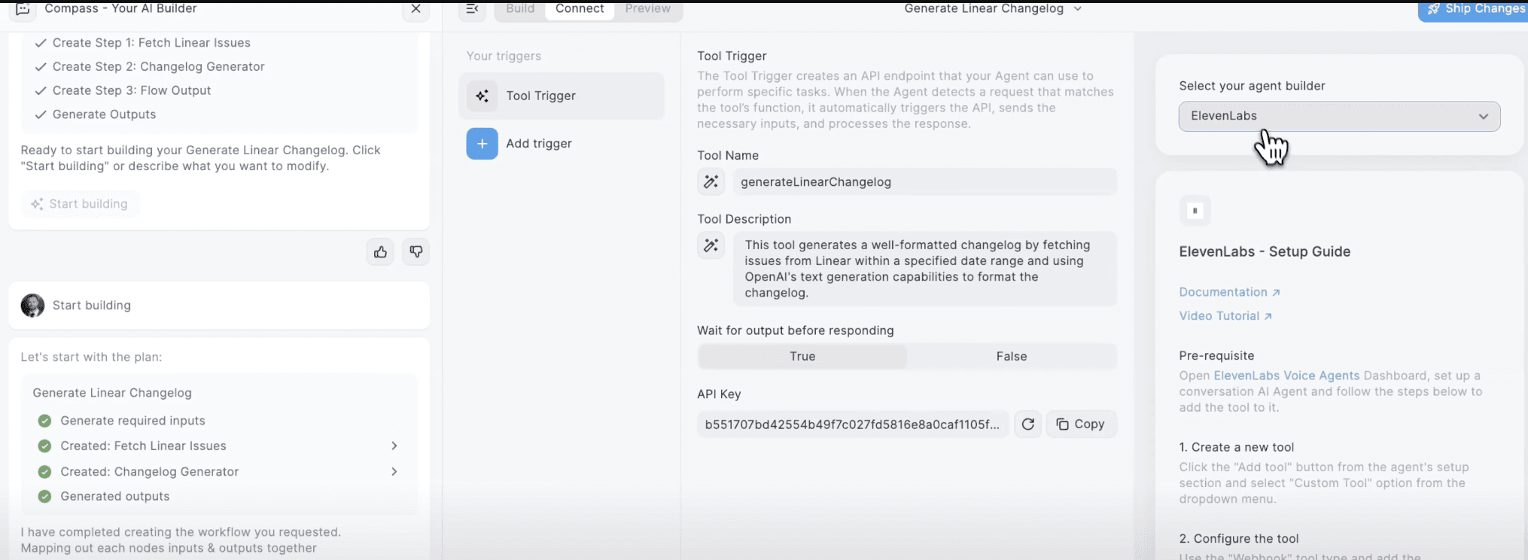Auto-generate Tool Name with magic wand
The height and width of the screenshot is (560, 1528).
pos(711,181)
